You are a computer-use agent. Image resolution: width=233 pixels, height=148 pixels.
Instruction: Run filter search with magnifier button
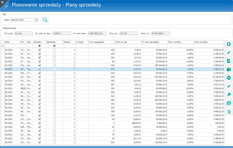[x=45, y=20]
